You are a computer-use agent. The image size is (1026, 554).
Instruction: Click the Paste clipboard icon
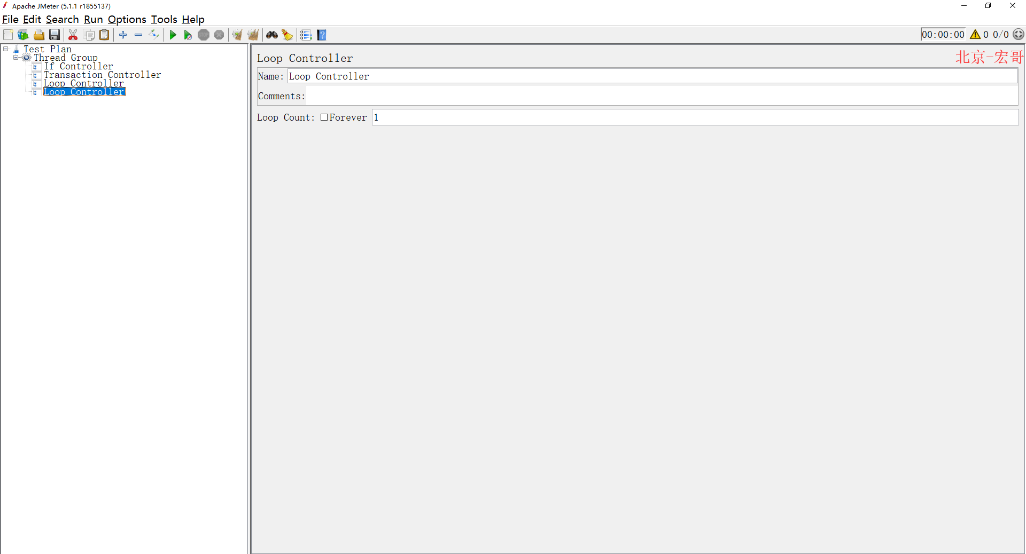(105, 35)
